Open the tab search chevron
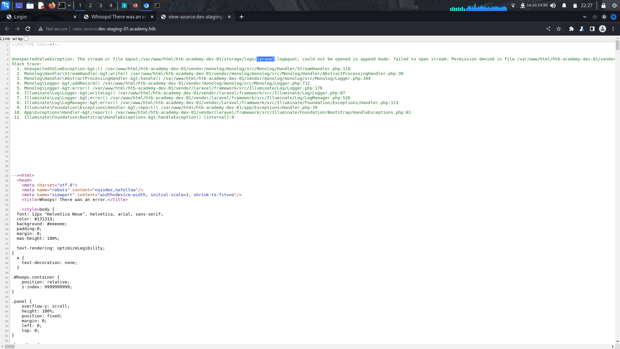The width and height of the screenshot is (620, 349). (x=585, y=17)
